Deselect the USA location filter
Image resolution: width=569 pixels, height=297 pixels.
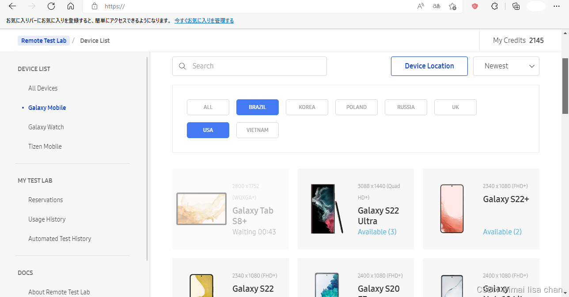pyautogui.click(x=208, y=130)
